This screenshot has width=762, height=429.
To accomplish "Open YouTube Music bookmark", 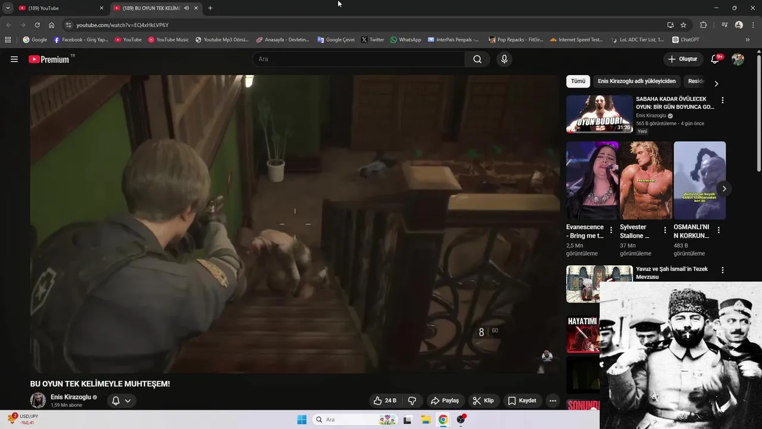I will 168,39.
